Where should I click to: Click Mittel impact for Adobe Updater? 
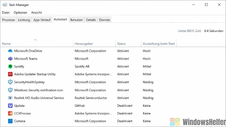[147, 74]
